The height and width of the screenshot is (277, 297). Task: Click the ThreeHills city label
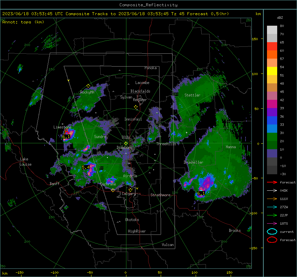click(166, 144)
